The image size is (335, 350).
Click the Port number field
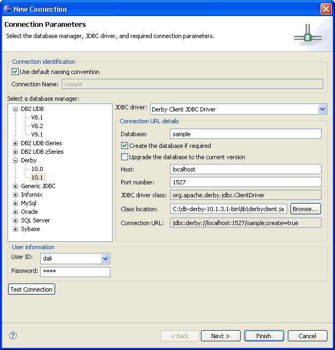[x=245, y=182]
